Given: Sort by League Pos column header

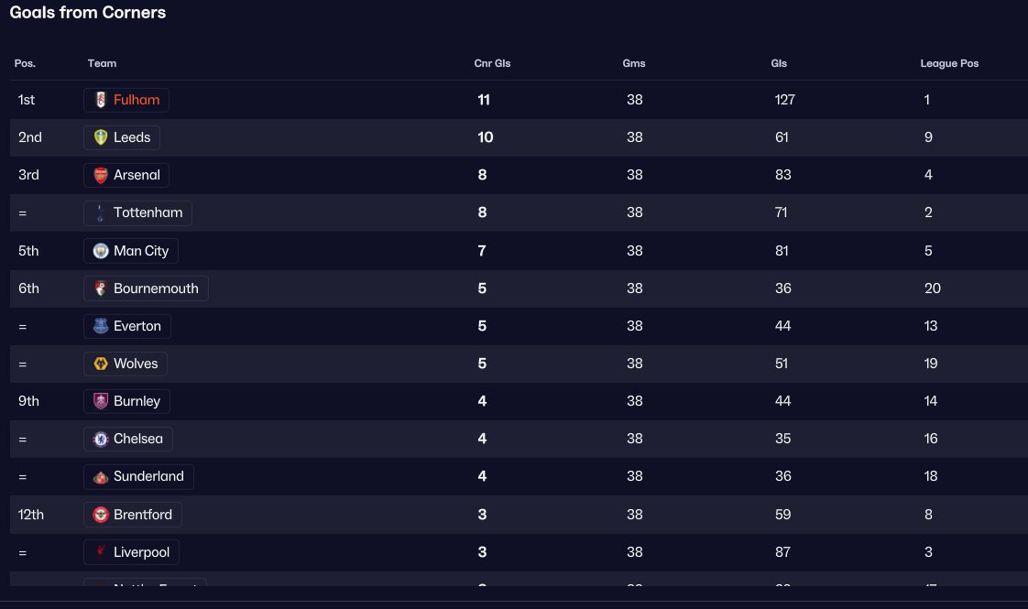Looking at the screenshot, I should (x=949, y=63).
